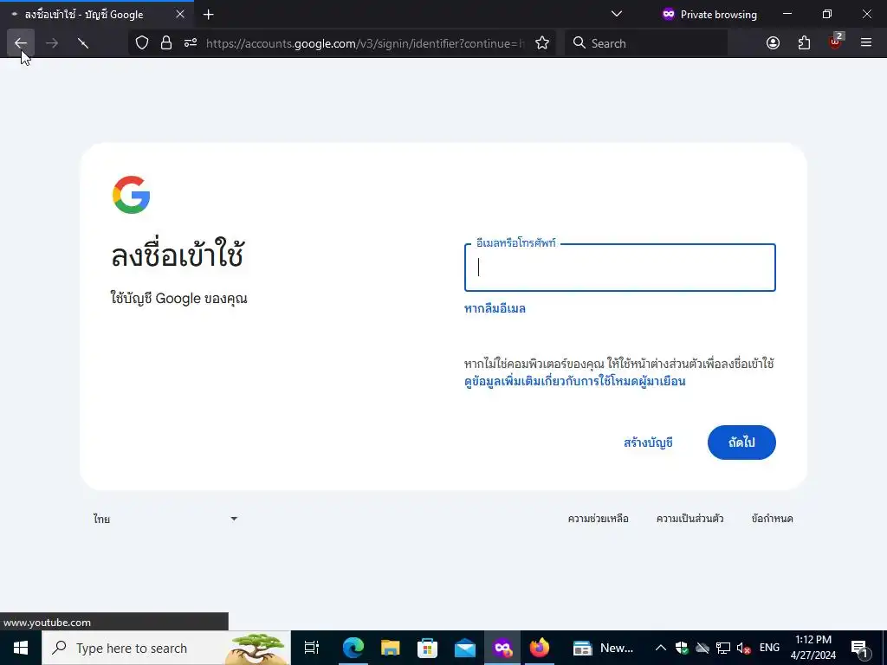Viewport: 887px width, 665px height.
Task: List all tabs dropdown arrow
Action: coord(617,14)
